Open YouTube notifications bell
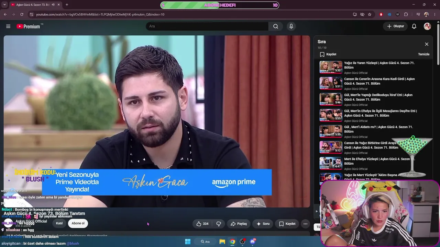Viewport: 440px width, 247px height. click(414, 26)
